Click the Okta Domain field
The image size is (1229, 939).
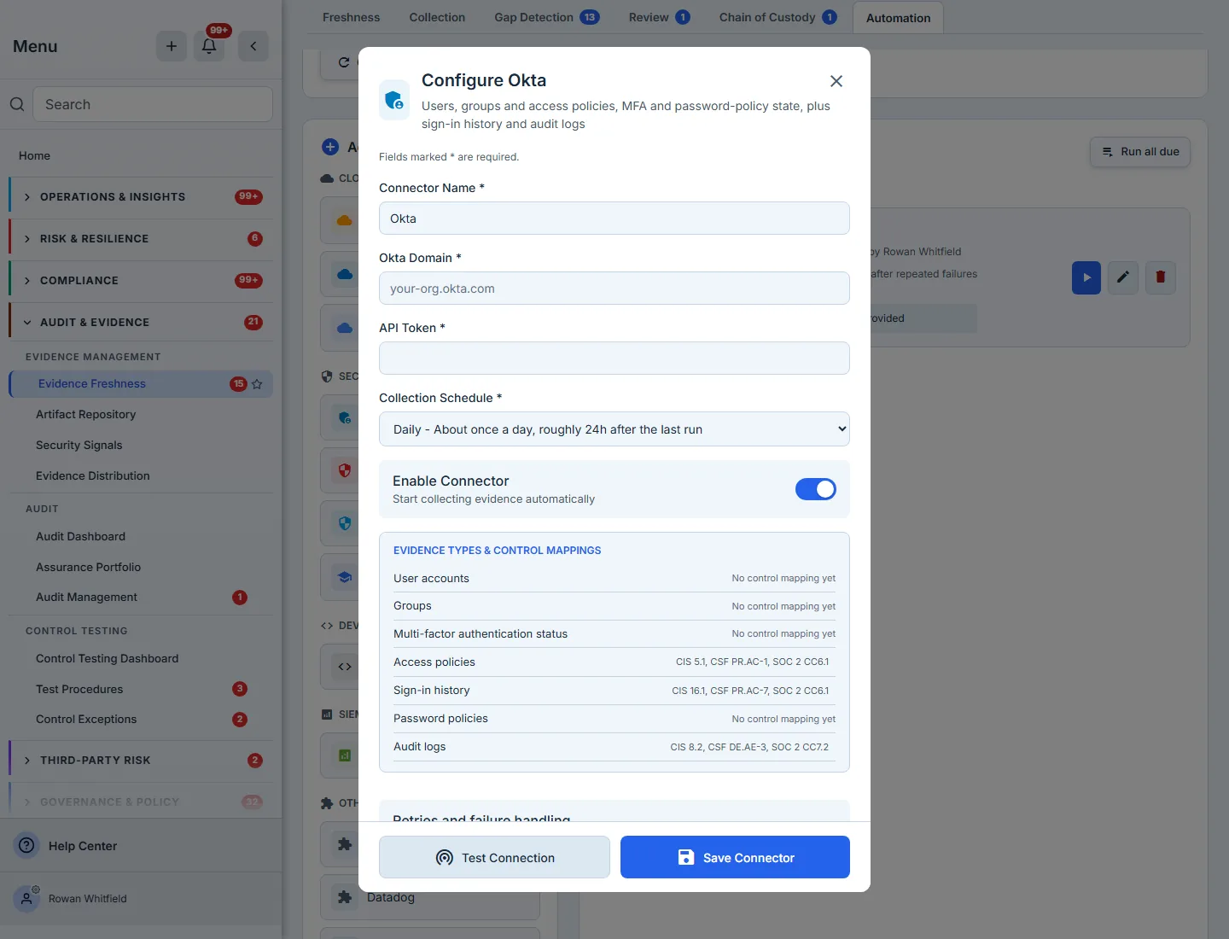tap(614, 289)
